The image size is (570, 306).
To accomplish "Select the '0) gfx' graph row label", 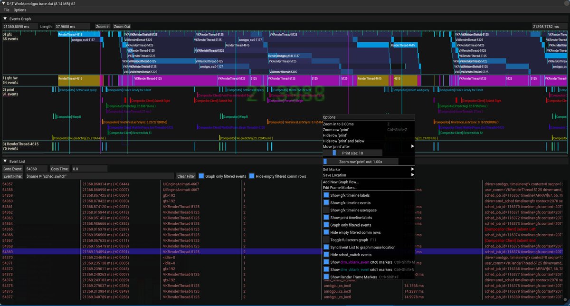I will (x=8, y=34).
